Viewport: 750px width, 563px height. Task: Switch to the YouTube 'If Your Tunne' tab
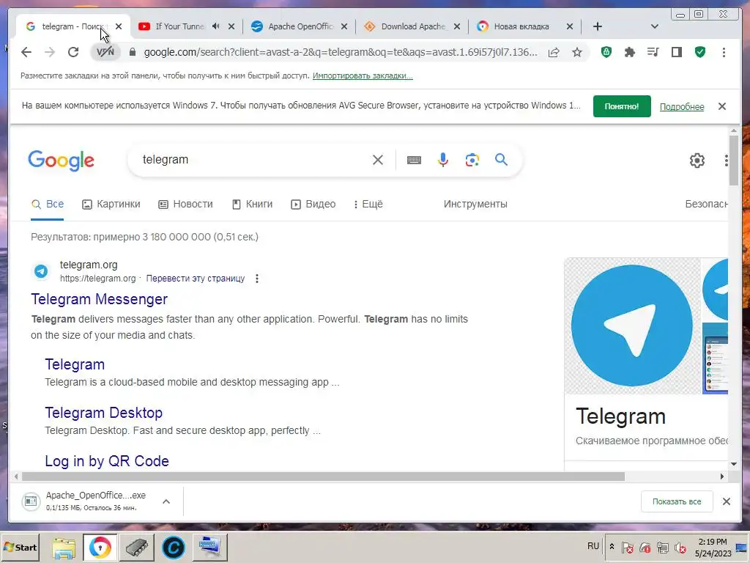179,26
